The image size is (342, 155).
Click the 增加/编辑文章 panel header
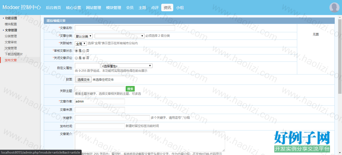(189, 21)
